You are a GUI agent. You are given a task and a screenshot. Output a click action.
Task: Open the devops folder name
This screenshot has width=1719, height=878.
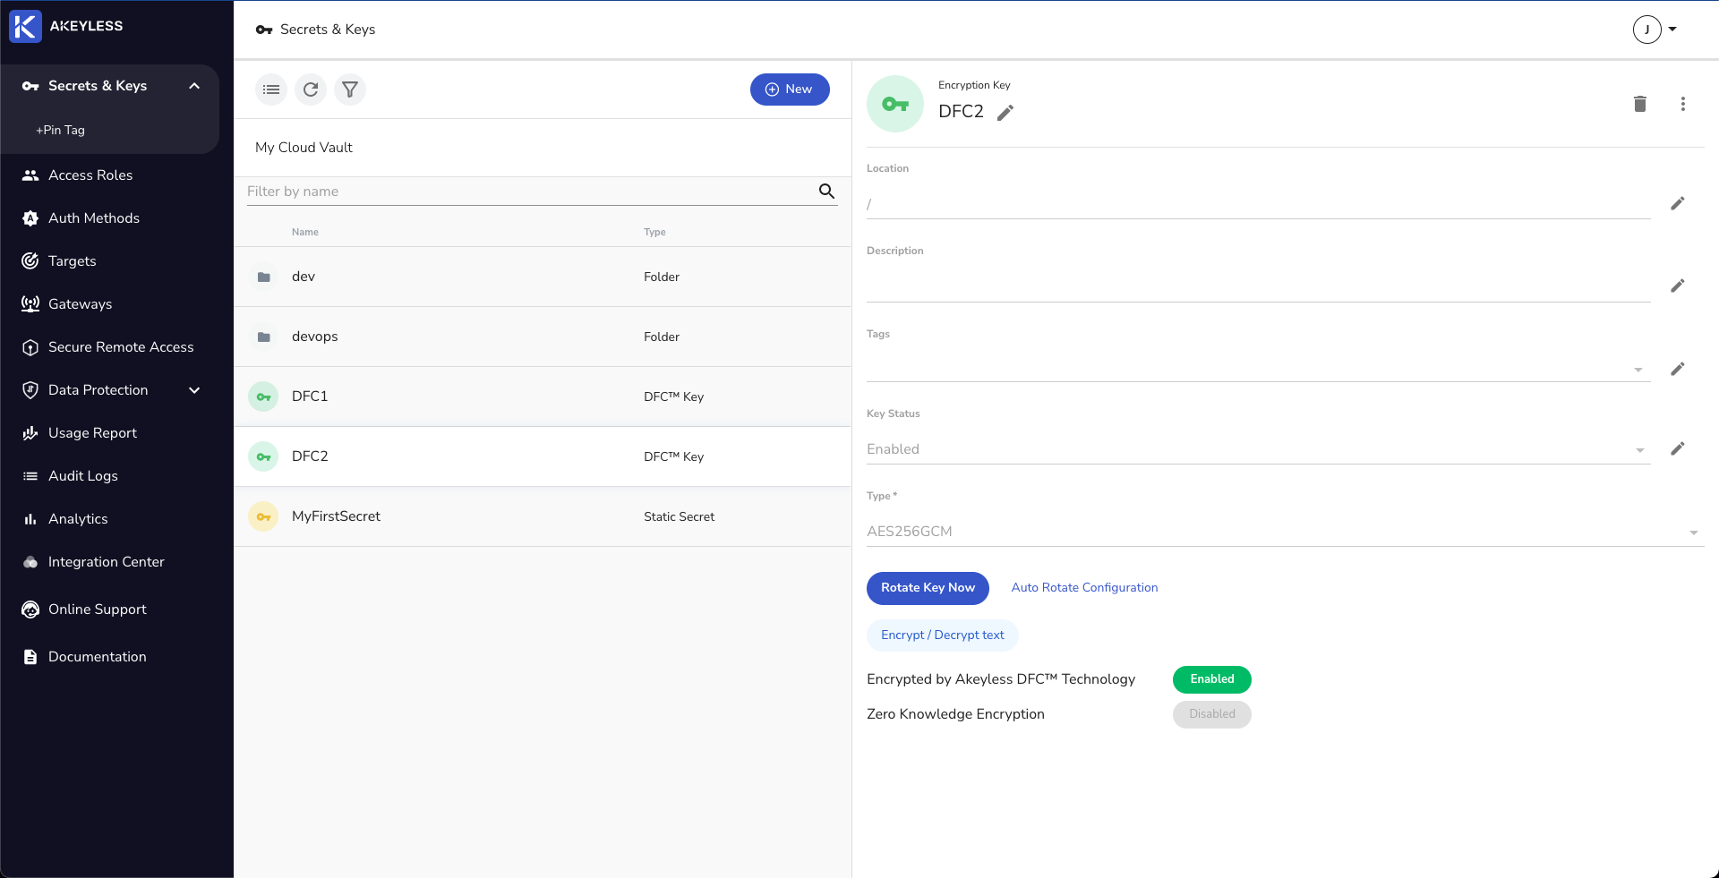coord(315,337)
